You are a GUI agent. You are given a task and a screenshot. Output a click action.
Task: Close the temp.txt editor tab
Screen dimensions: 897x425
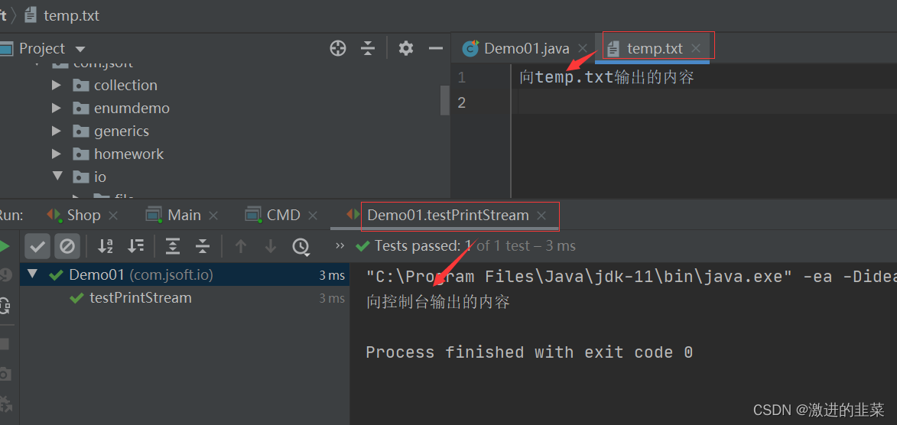[696, 49]
